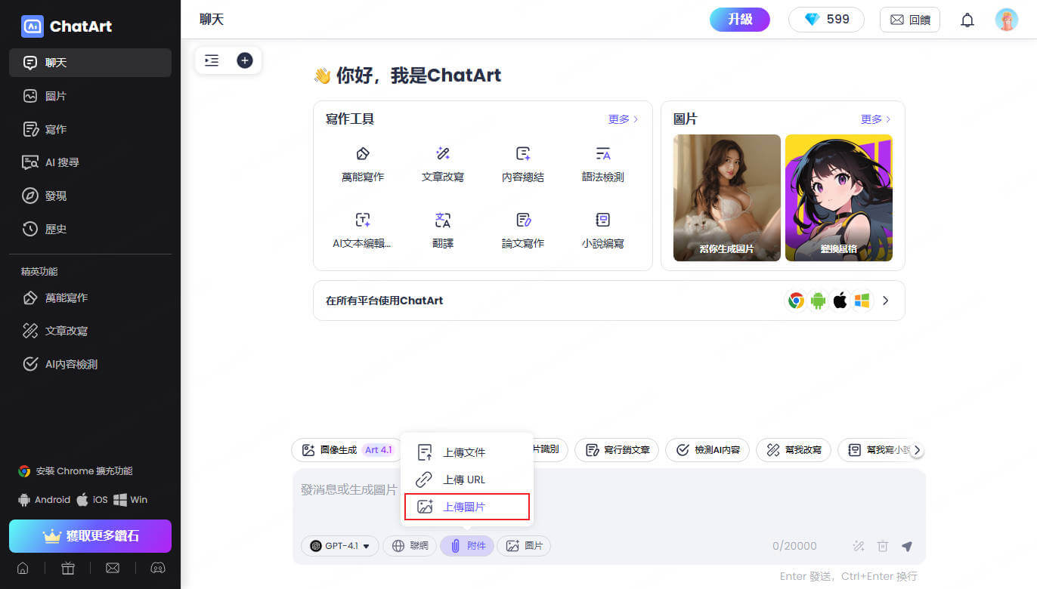Open the 變換風格 anime thumbnail
Screen dimensions: 1037x589
pyautogui.click(x=839, y=198)
